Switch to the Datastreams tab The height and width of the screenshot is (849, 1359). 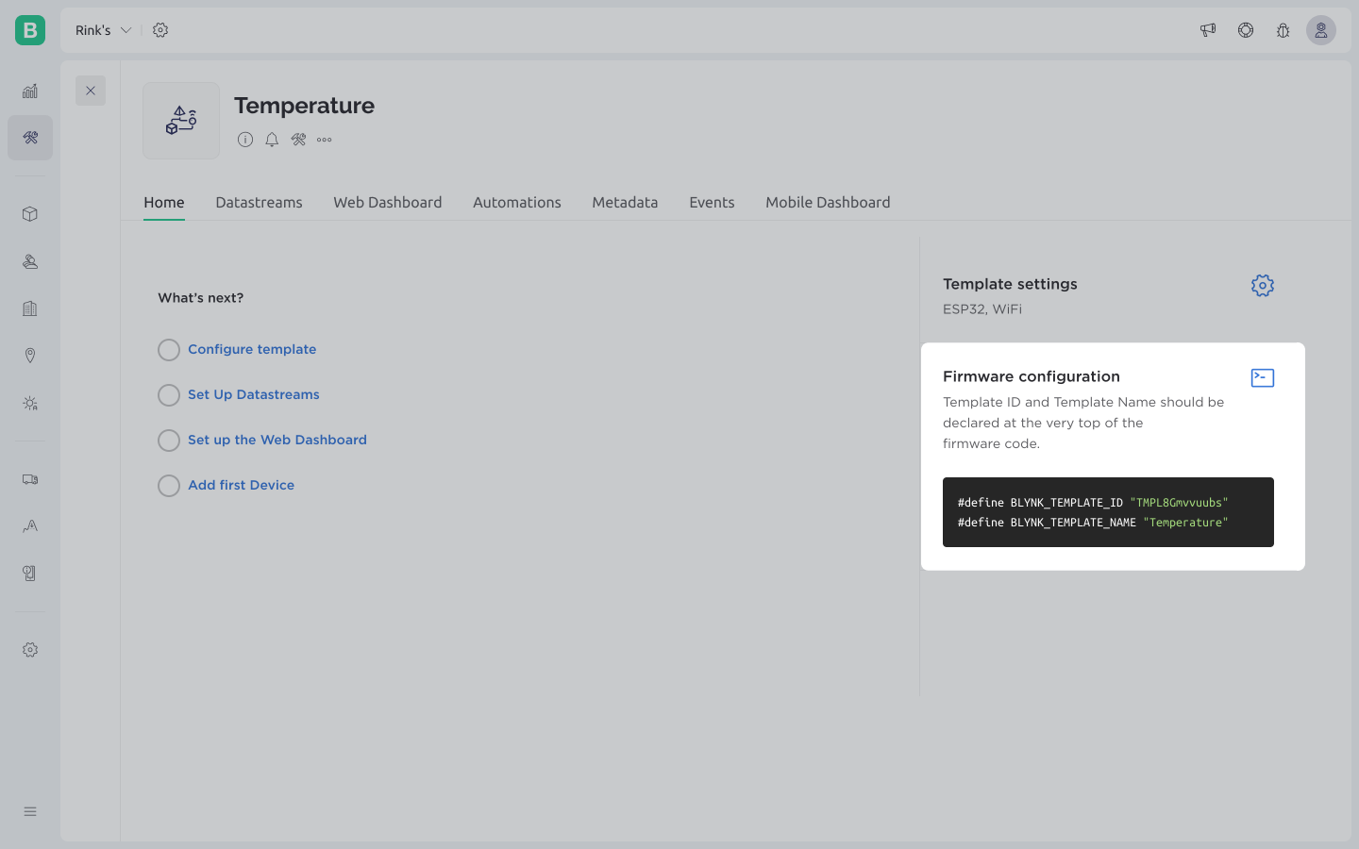point(259,203)
